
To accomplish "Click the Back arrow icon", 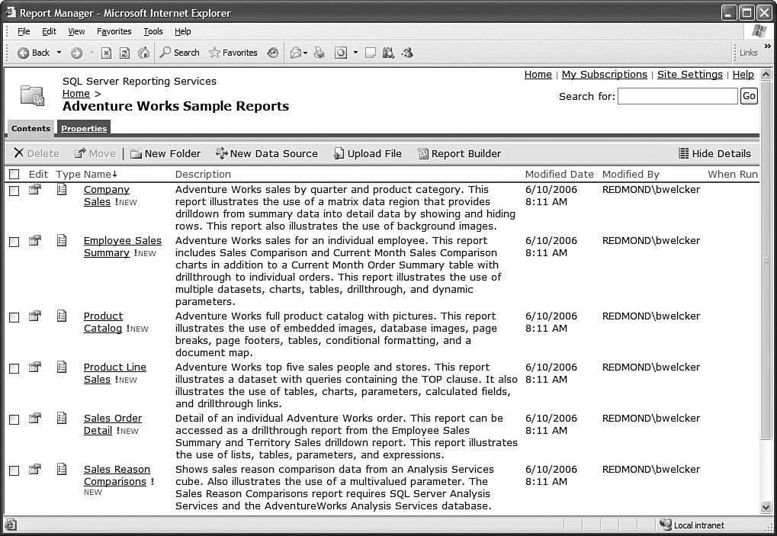I will (x=24, y=53).
